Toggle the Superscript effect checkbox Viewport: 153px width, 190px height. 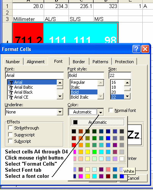point(10,134)
